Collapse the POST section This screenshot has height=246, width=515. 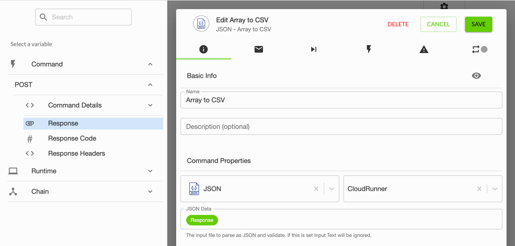150,85
